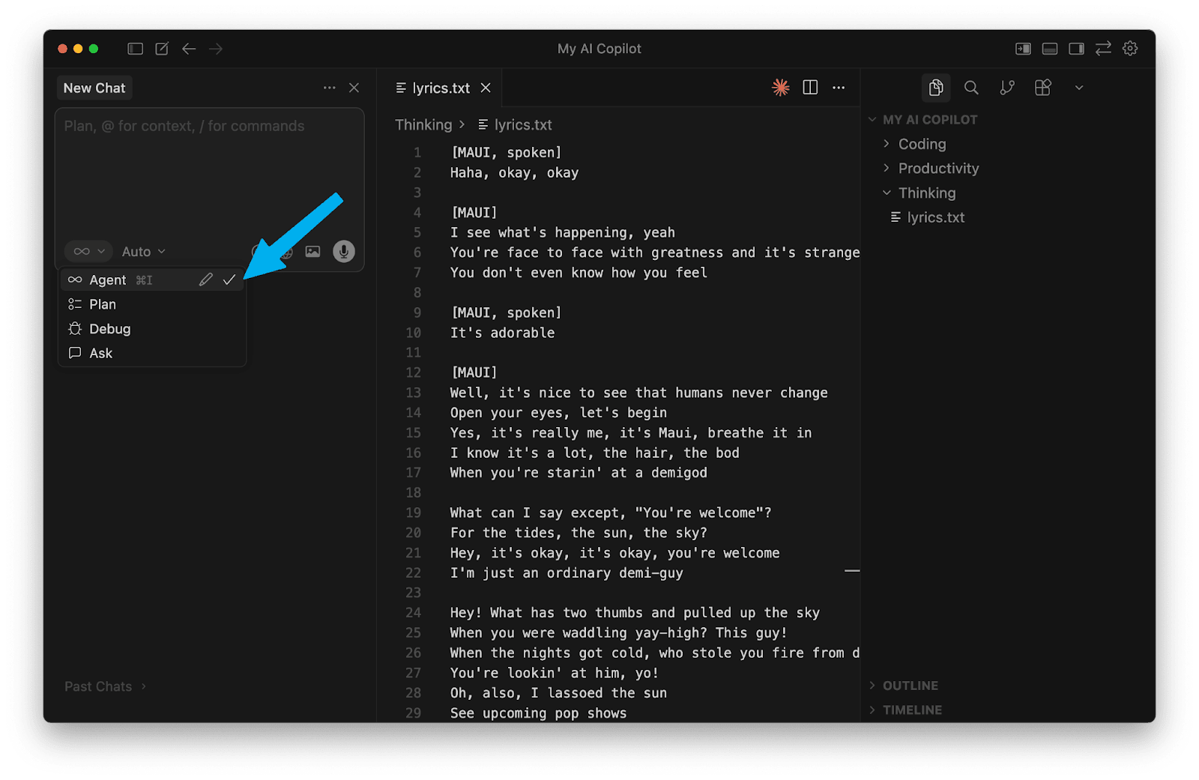
Task: Click the line "You're lookin' at him, yo!"
Action: click(554, 673)
